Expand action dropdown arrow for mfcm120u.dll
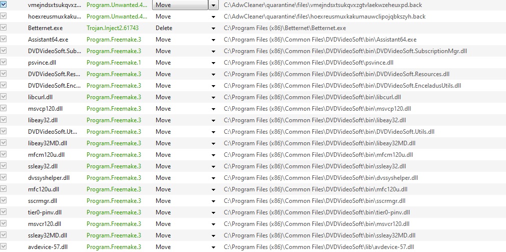Image resolution: width=506 pixels, height=252 pixels. click(x=214, y=155)
